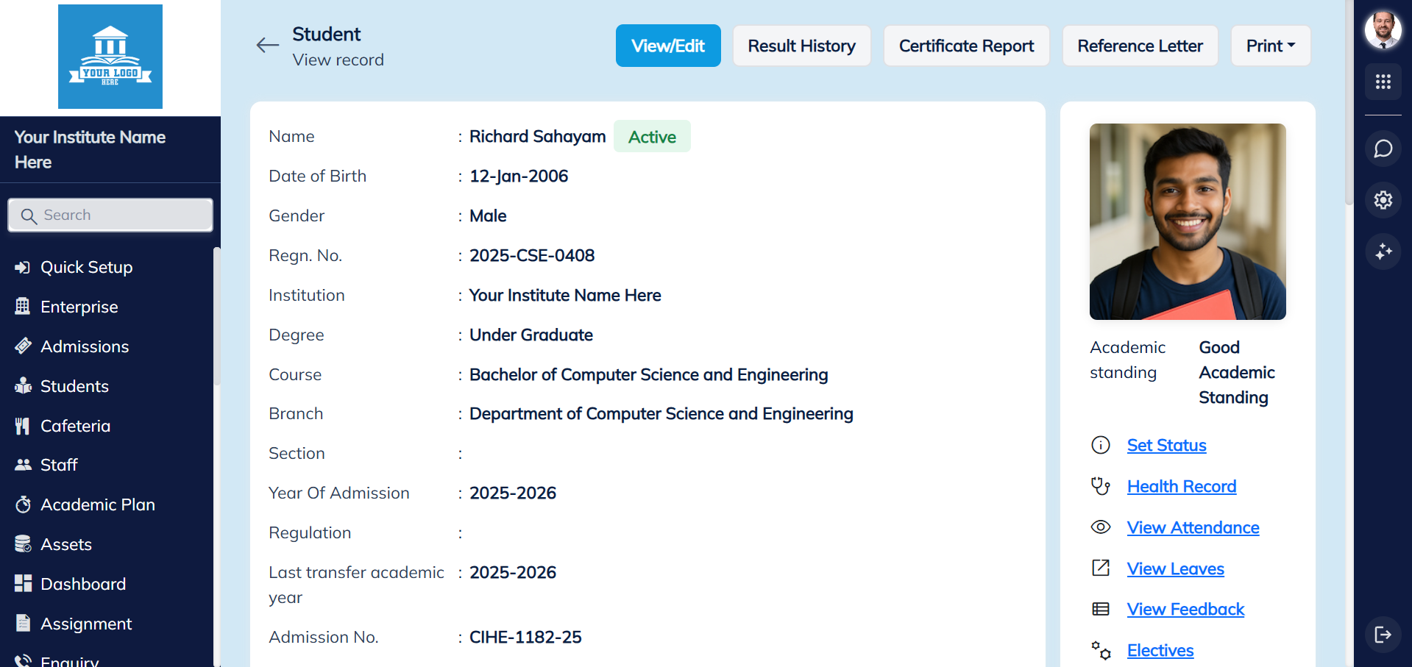Open the apps grid menu

click(x=1383, y=82)
